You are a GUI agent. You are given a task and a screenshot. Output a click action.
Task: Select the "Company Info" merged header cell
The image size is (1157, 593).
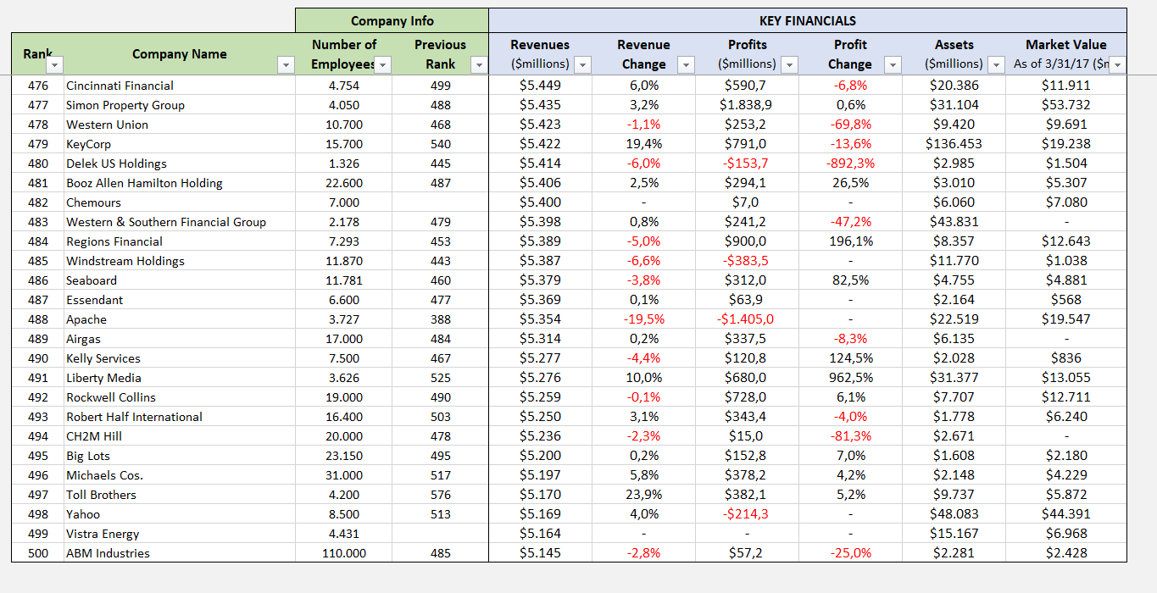(392, 21)
